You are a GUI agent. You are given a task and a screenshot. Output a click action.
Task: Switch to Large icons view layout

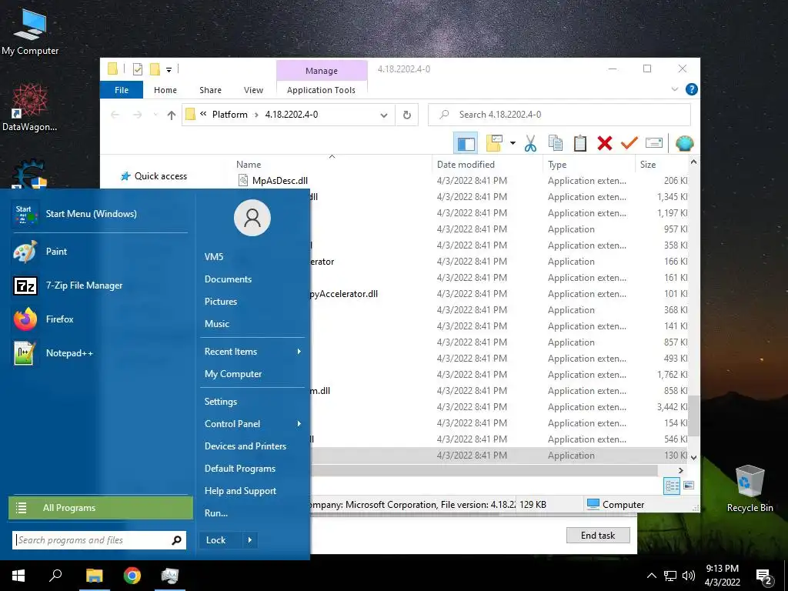689,486
